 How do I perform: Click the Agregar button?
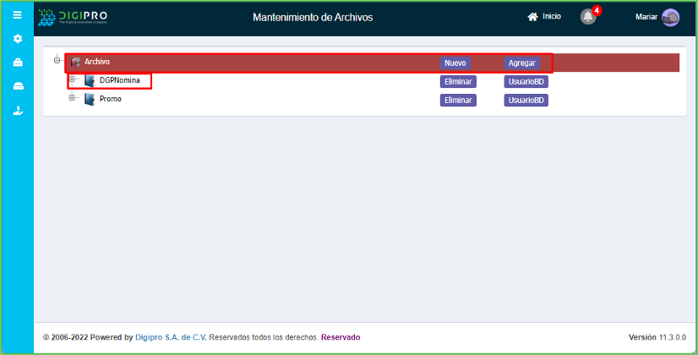521,63
